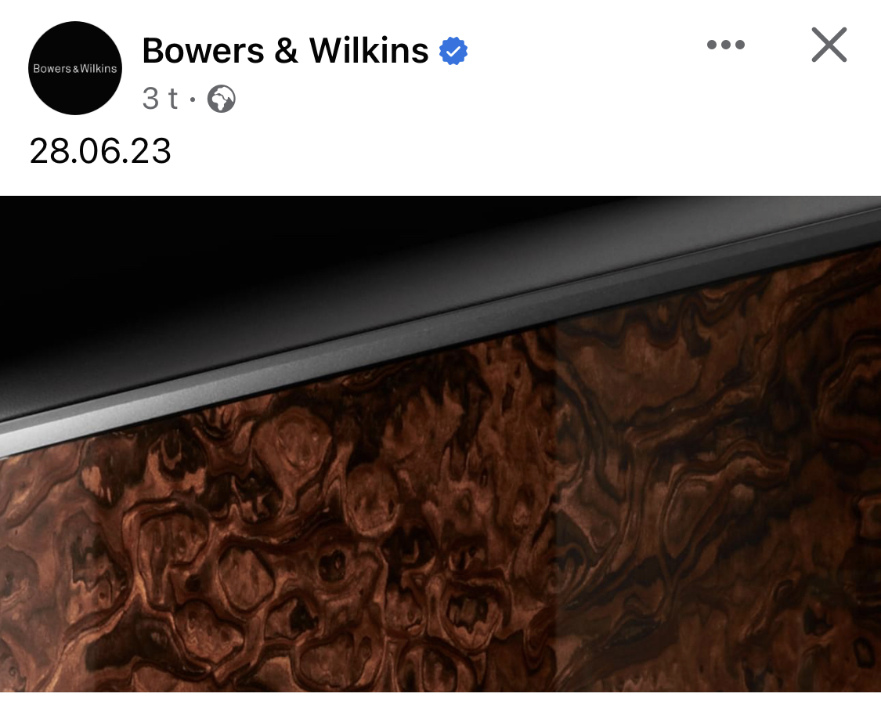Viewport: 881px width, 708px height.
Task: Close the post with the X icon
Action: tap(829, 45)
